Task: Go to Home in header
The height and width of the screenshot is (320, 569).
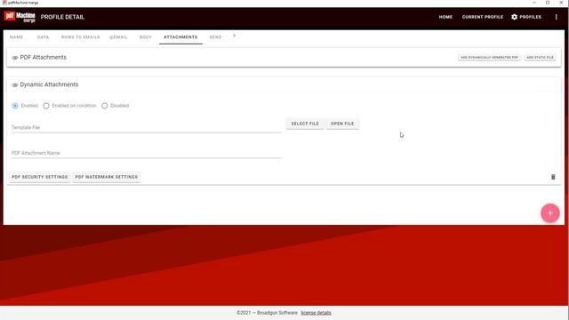Action: click(445, 17)
